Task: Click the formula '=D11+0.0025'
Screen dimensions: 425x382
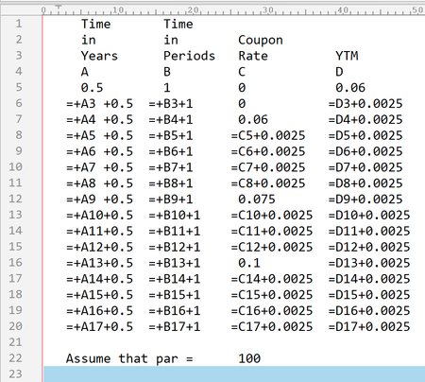Action: pos(369,232)
